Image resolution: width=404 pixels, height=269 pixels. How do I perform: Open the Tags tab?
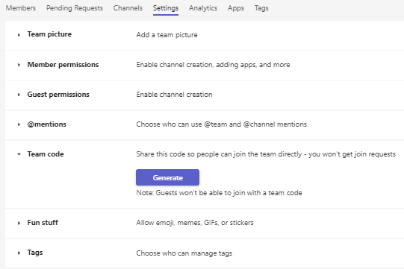tap(261, 8)
